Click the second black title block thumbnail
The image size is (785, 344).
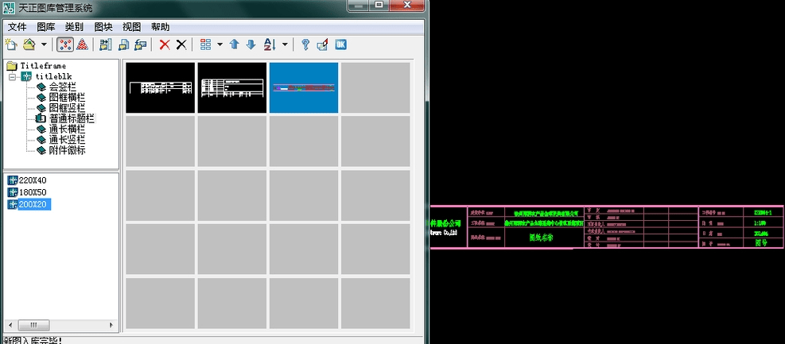[231, 87]
